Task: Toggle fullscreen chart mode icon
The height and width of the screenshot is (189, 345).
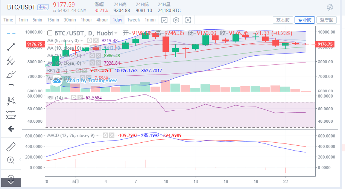Action: pos(188,20)
